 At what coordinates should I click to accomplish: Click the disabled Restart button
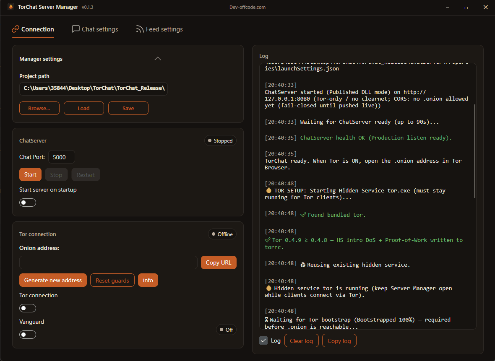click(x=86, y=174)
